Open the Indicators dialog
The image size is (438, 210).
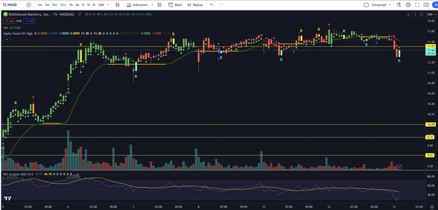(137, 5)
